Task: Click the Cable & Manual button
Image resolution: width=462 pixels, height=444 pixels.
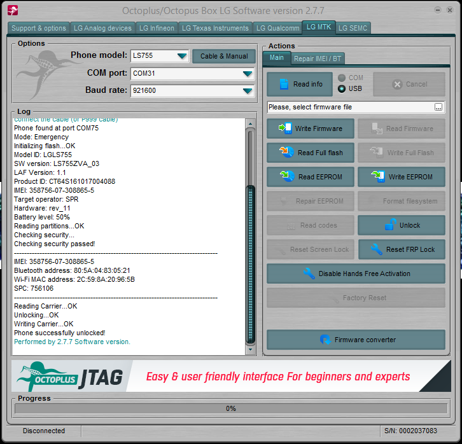Action: (x=224, y=56)
